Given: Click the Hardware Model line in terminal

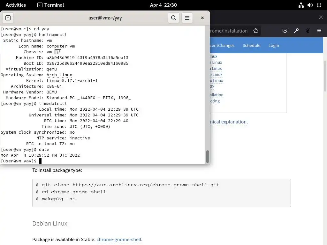Looking at the screenshot, I should tap(68, 98).
